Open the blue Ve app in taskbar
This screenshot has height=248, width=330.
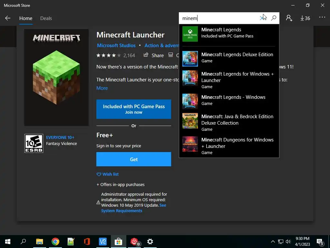click(x=103, y=242)
